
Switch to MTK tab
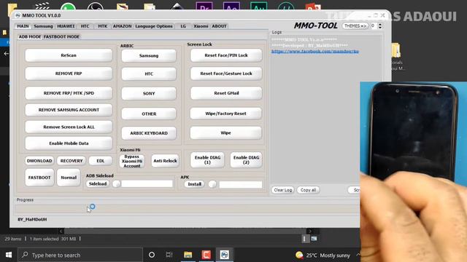click(102, 26)
